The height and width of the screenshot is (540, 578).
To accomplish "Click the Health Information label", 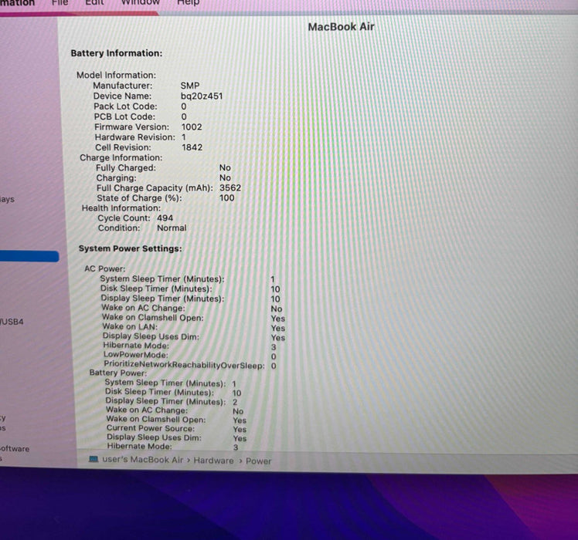I will 121,208.
